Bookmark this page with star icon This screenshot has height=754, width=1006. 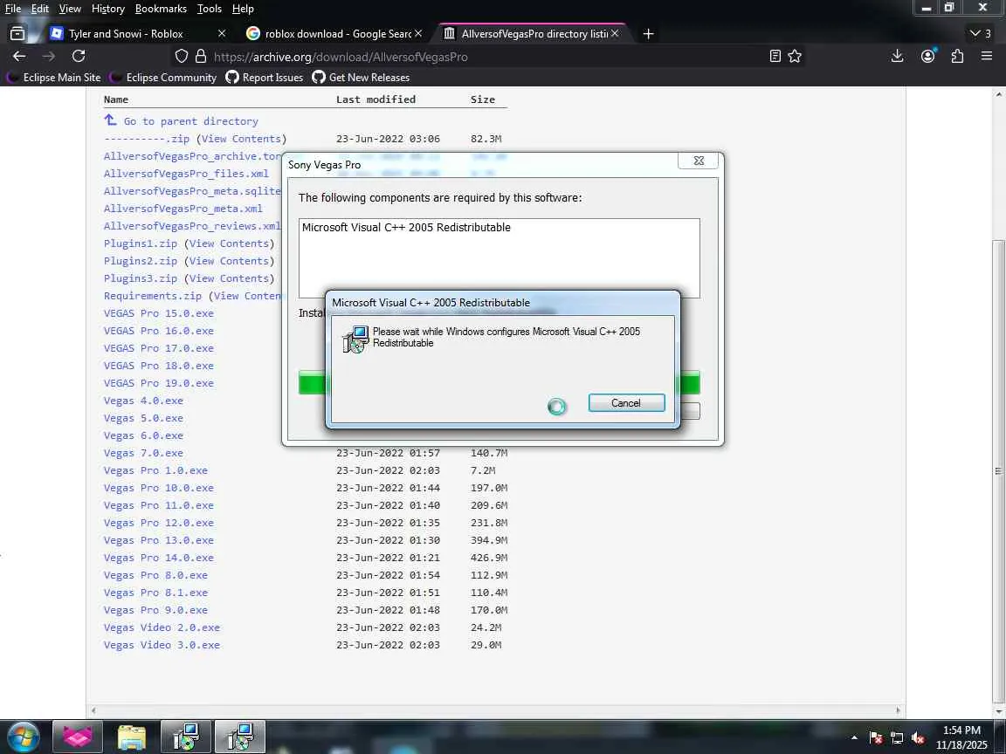pos(795,57)
